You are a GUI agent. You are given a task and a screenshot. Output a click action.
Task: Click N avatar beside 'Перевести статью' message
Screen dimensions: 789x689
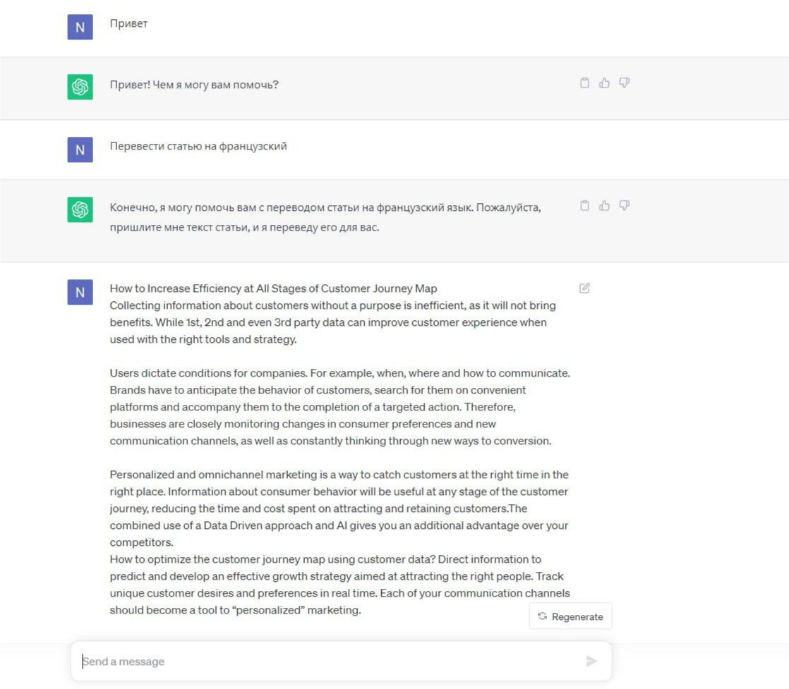(x=80, y=150)
